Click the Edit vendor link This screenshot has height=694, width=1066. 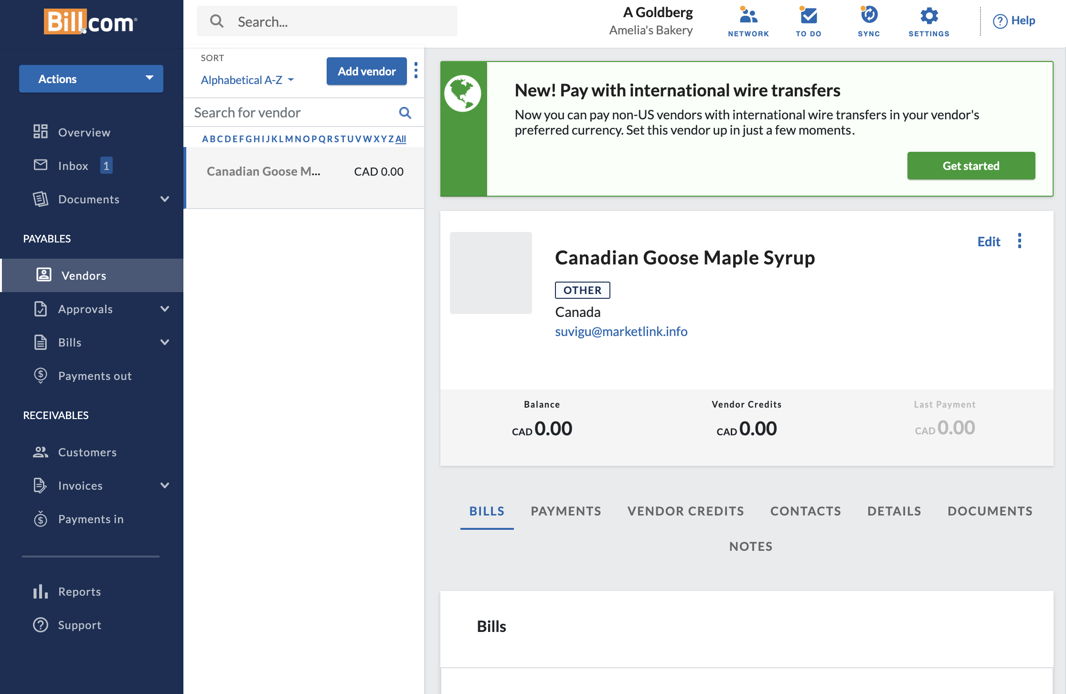point(989,242)
